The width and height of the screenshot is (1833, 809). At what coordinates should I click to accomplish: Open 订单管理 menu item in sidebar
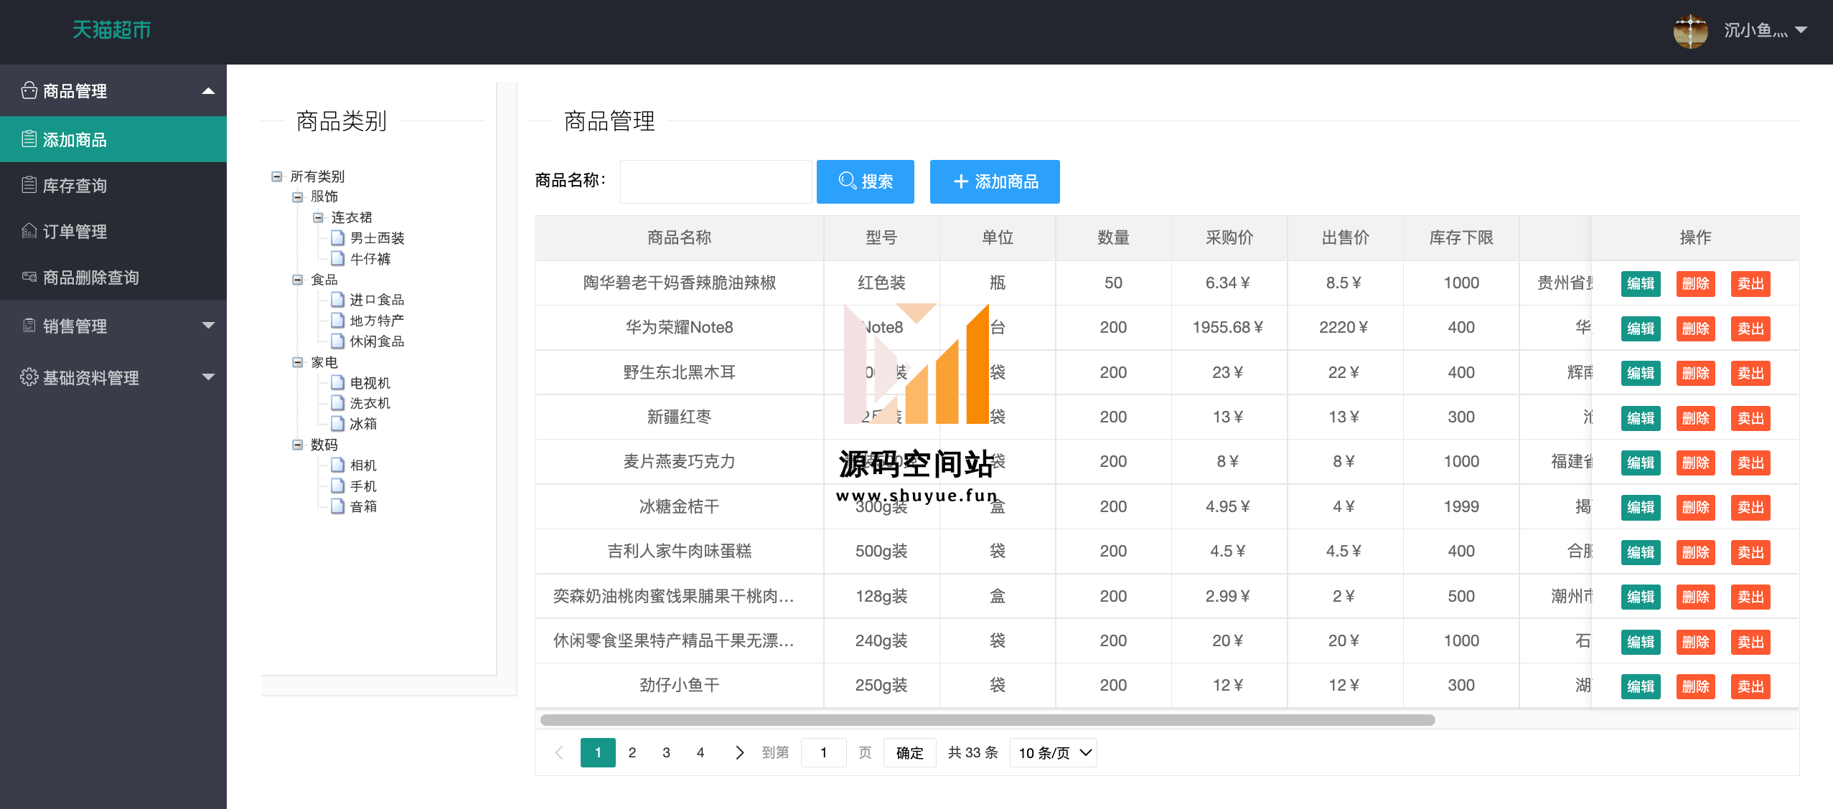(x=113, y=231)
